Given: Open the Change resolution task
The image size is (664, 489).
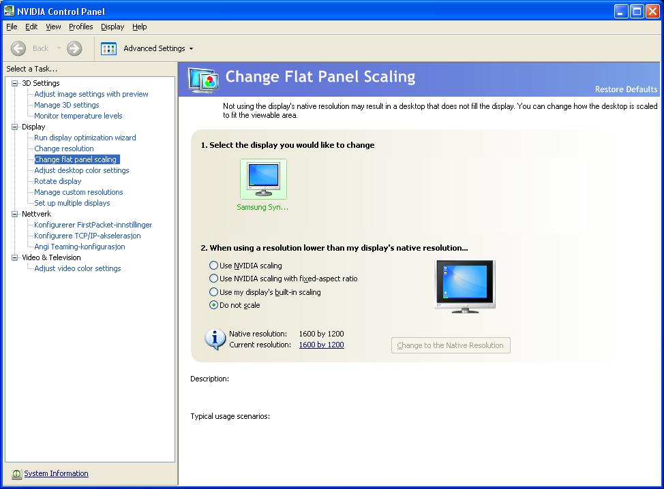Looking at the screenshot, I should (x=64, y=148).
